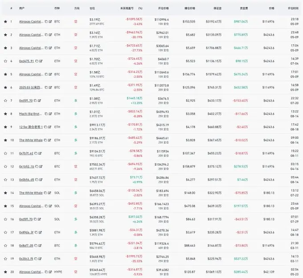
Task: Edit note icon beside 0x1b52..1b
Action: (x=41, y=166)
